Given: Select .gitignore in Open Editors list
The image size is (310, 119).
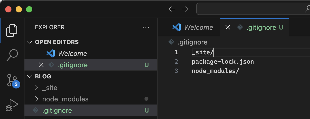Looking at the screenshot, I should click(91, 65).
